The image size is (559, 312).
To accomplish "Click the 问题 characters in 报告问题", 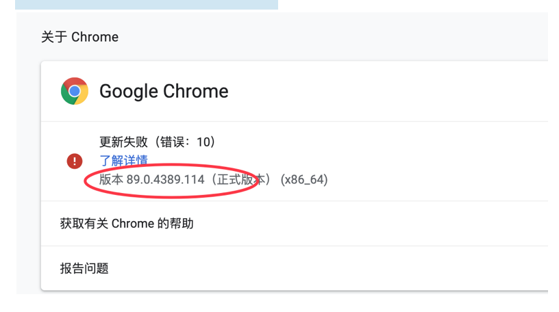I will tap(97, 268).
